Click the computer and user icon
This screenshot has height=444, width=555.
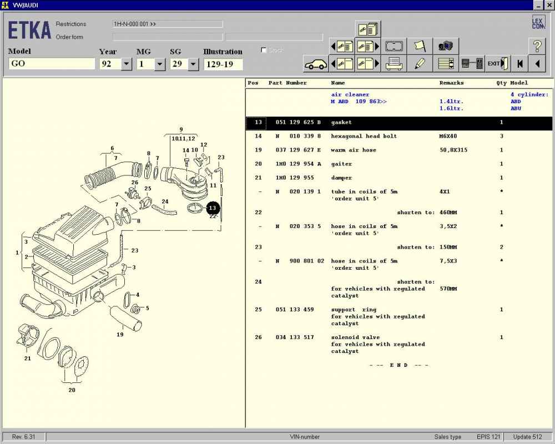pyautogui.click(x=446, y=47)
